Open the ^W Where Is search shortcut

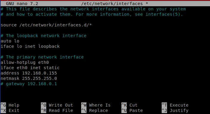96,105
